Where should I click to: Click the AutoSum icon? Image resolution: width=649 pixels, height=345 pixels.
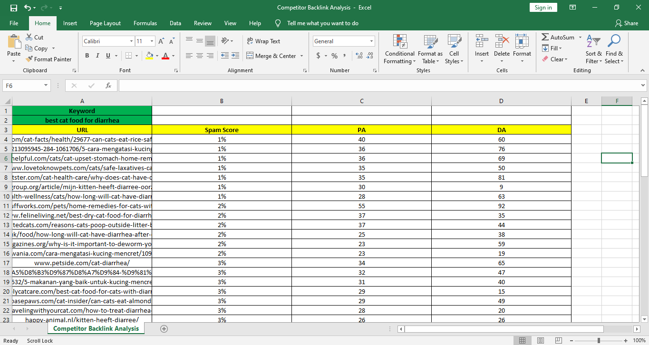[x=546, y=37]
